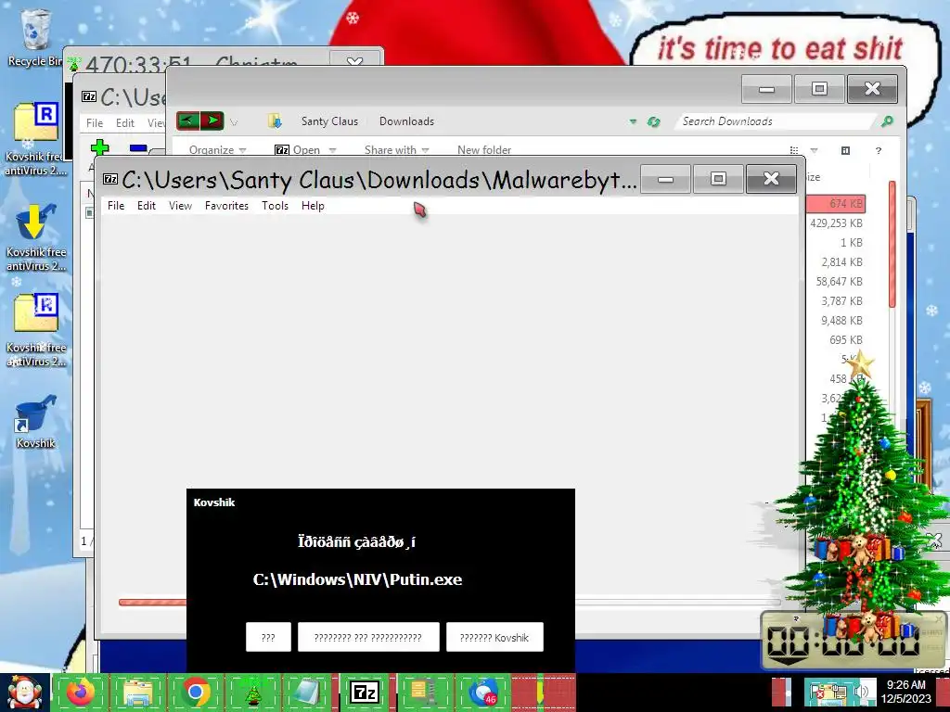Click the '???' button in the Kovshik dialog
This screenshot has height=712, width=950.
(268, 637)
